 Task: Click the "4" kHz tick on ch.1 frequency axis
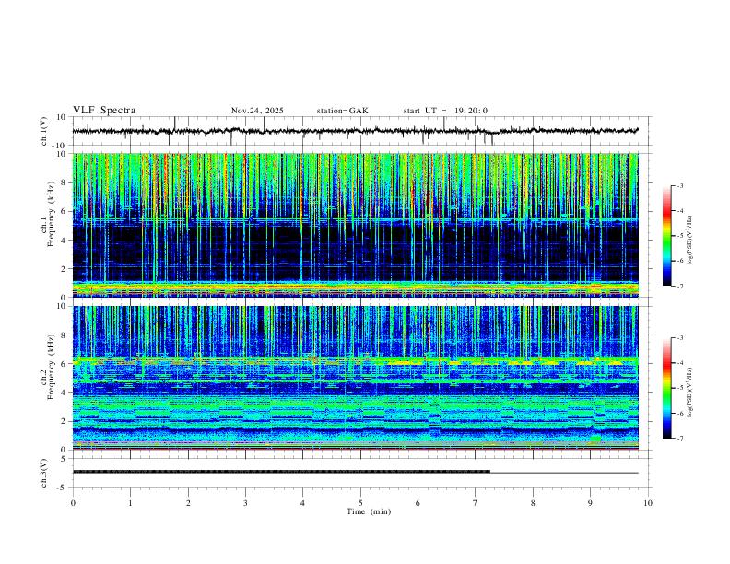pos(64,241)
